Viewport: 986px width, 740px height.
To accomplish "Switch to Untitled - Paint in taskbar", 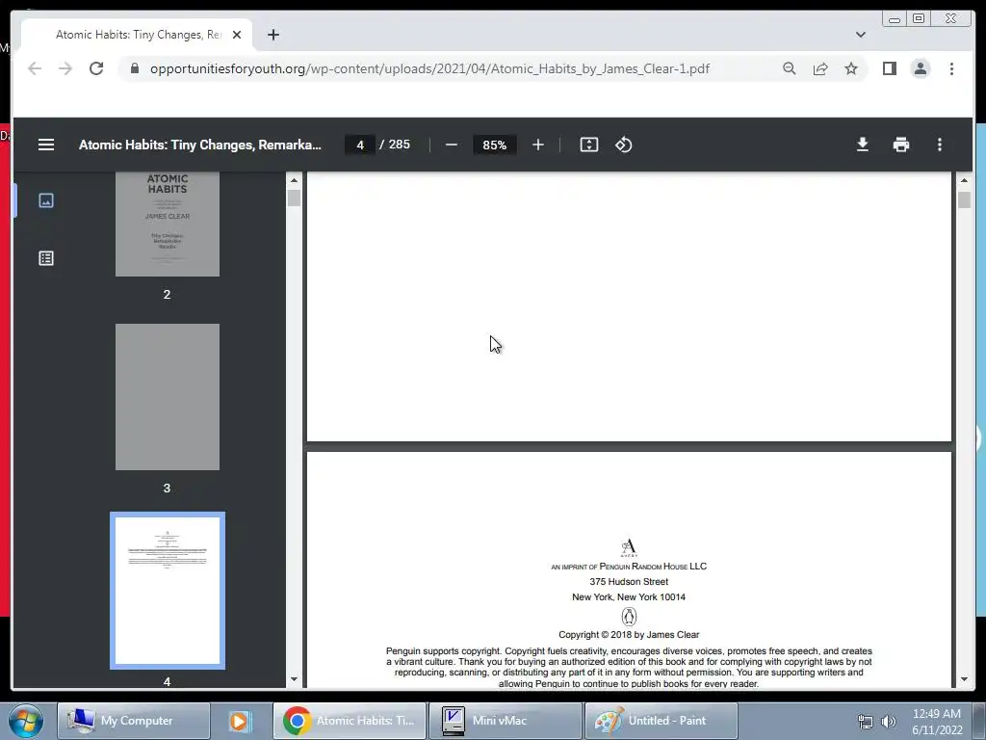I will click(661, 721).
